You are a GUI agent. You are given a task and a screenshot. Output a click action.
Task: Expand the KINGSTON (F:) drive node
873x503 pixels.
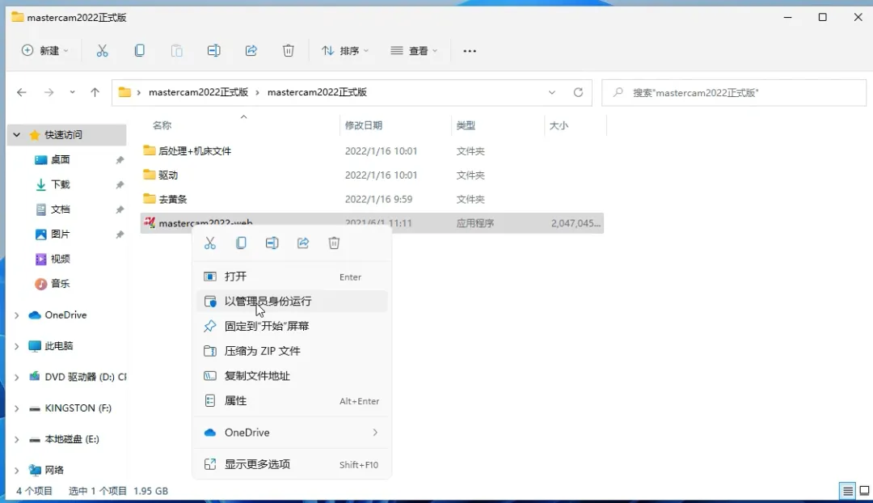[17, 408]
